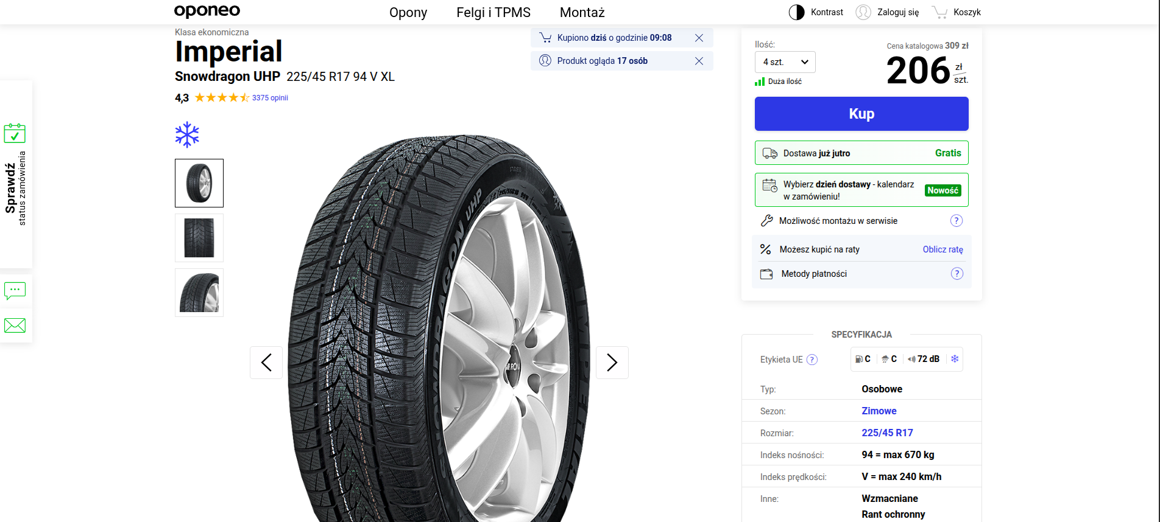Toggle the Kontrast contrast icon
Image resolution: width=1160 pixels, height=522 pixels.
797,12
